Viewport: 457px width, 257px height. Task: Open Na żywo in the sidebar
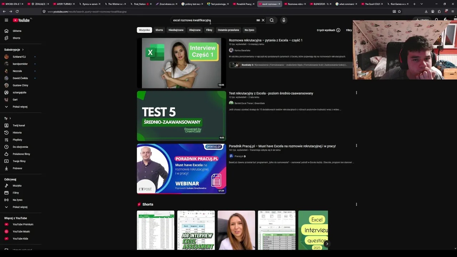tap(21, 200)
